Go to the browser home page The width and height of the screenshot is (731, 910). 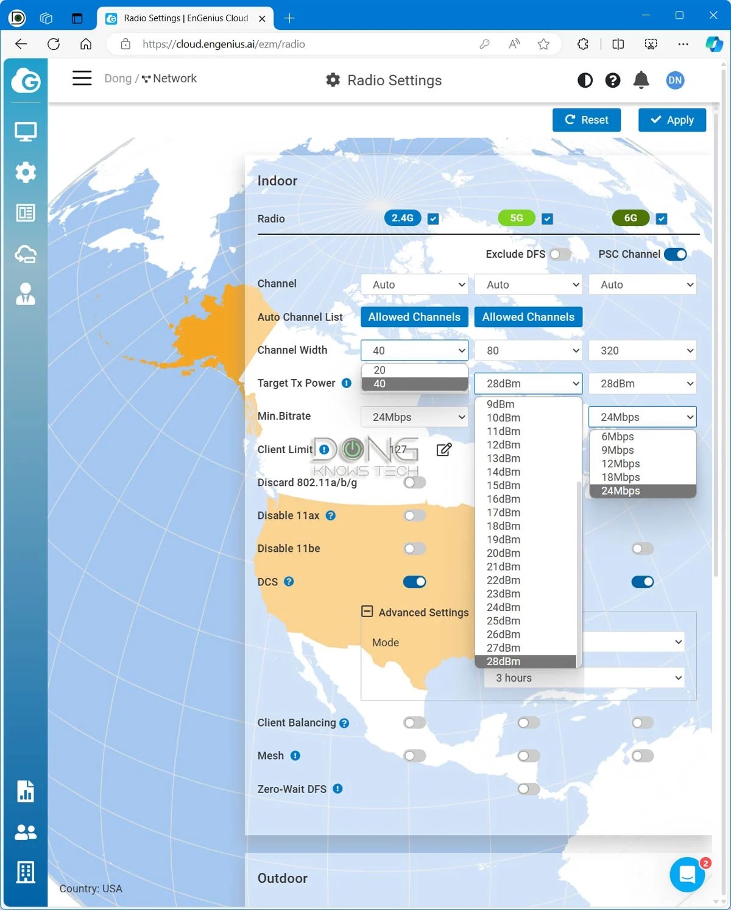click(x=86, y=44)
